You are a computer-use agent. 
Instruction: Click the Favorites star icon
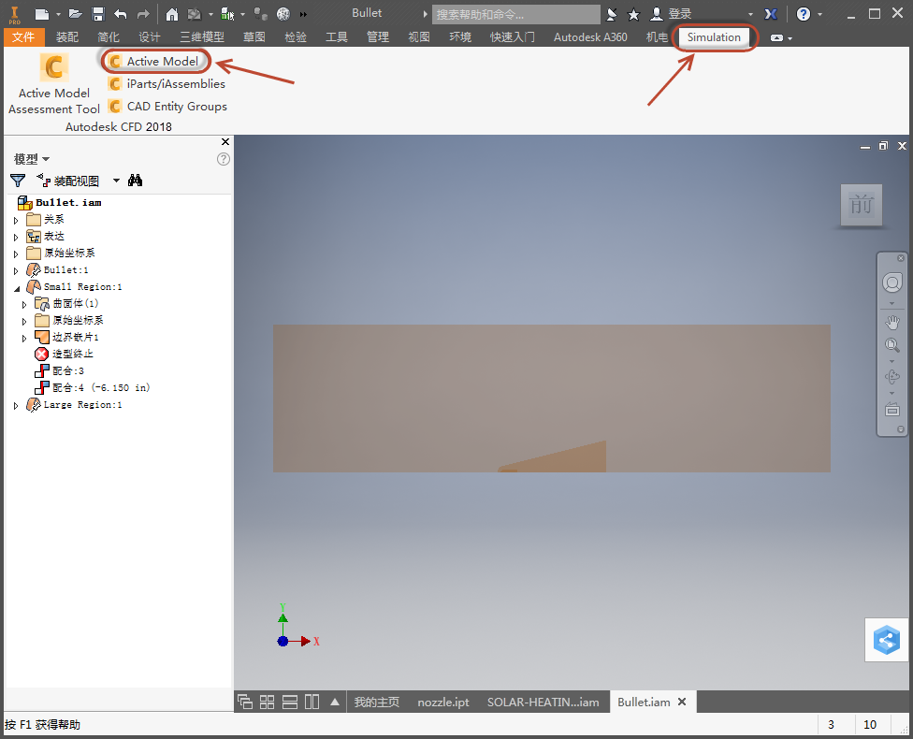point(633,15)
